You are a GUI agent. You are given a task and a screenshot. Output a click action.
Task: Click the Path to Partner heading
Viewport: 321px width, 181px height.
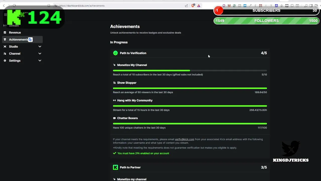[130, 167]
